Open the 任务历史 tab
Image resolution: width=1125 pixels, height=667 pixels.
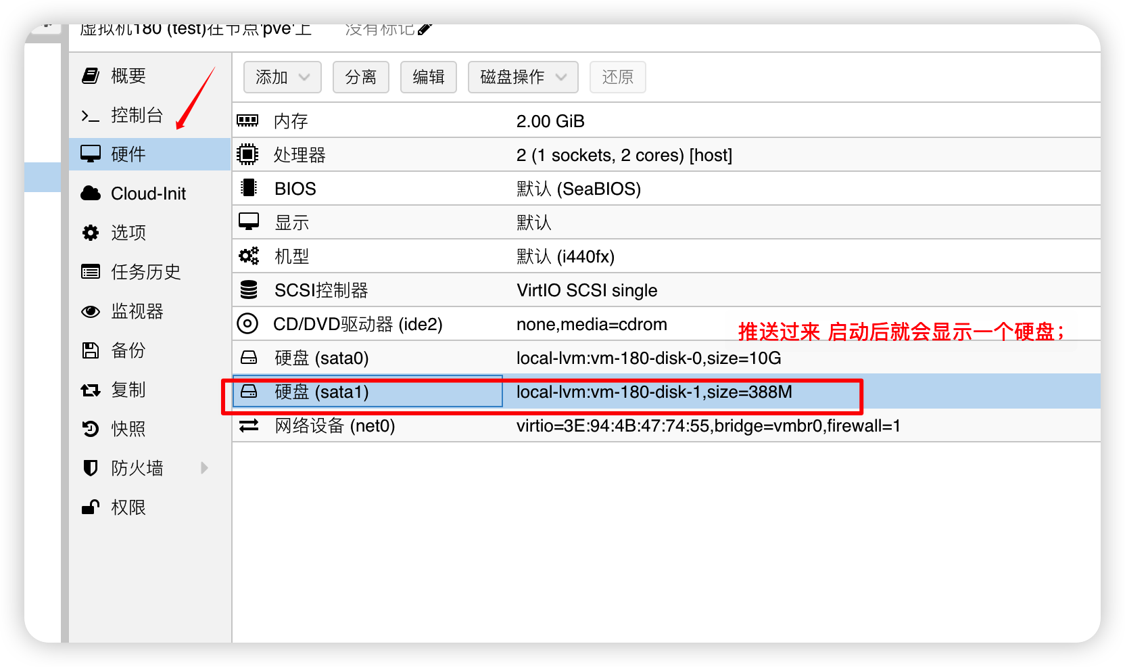point(150,272)
